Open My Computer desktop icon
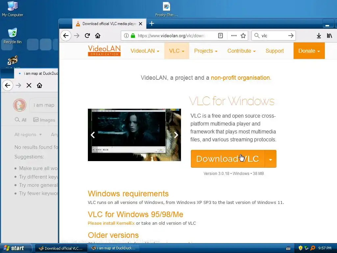 tap(13, 9)
